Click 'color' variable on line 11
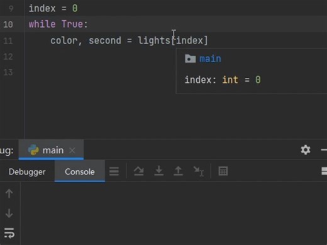 (x=64, y=40)
